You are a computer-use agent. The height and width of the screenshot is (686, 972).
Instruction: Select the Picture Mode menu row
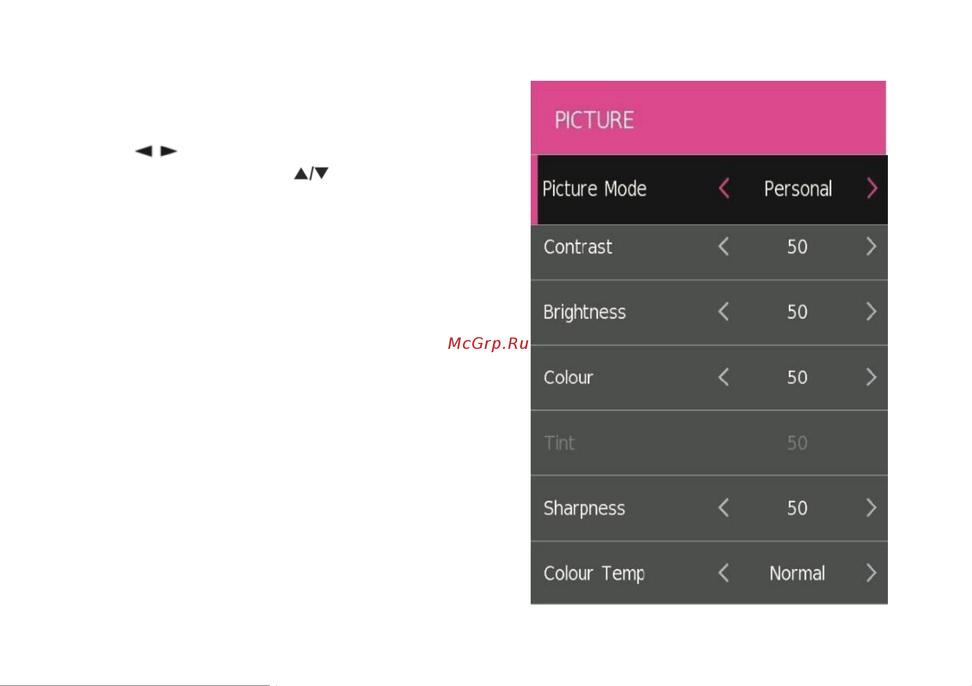709,190
